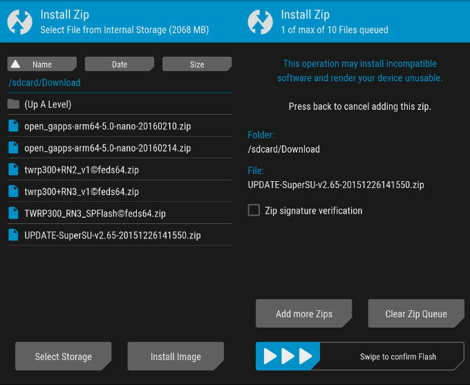The height and width of the screenshot is (385, 470).
Task: Select twrp300+RN3_v1©feds64.zip
Action: click(x=120, y=191)
